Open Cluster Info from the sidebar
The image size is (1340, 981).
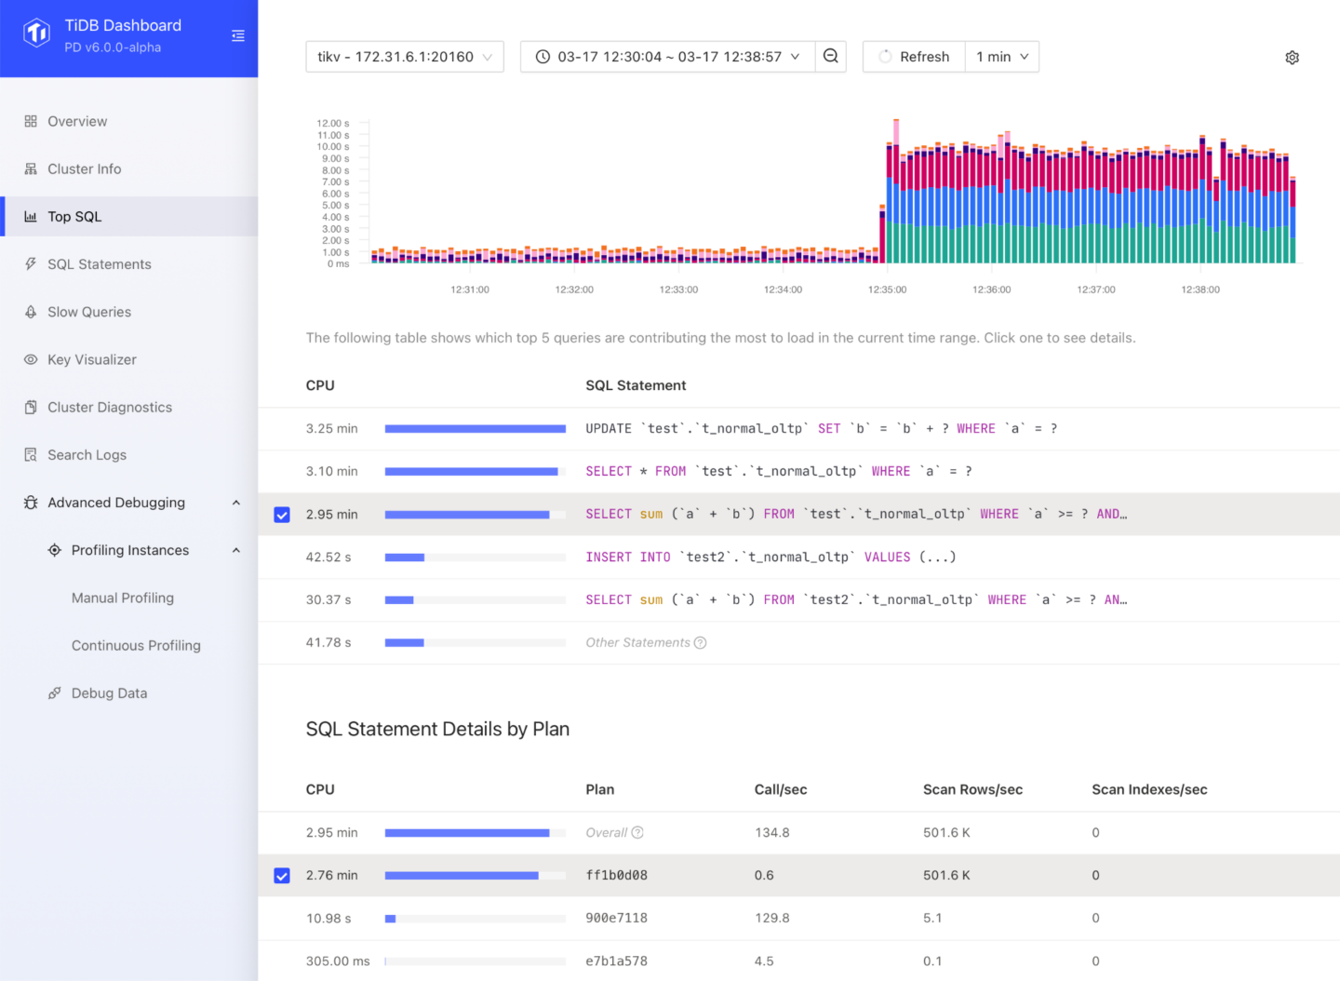tap(85, 168)
